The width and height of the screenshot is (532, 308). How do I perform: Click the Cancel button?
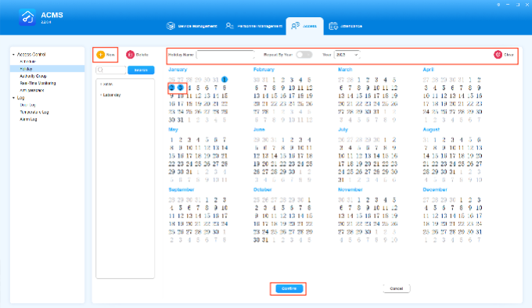pyautogui.click(x=397, y=288)
